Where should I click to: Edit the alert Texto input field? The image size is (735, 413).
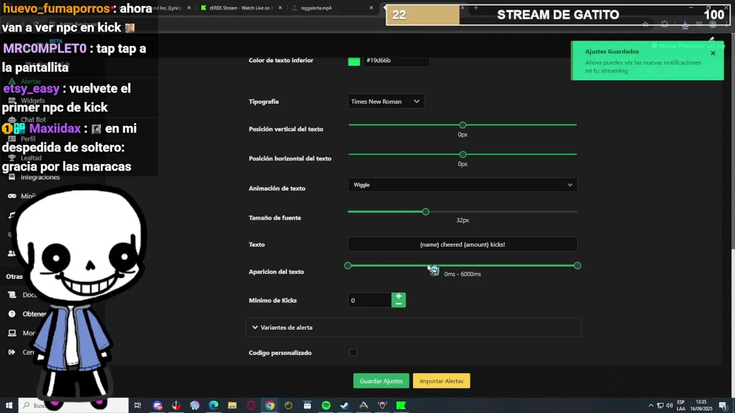[462, 244]
